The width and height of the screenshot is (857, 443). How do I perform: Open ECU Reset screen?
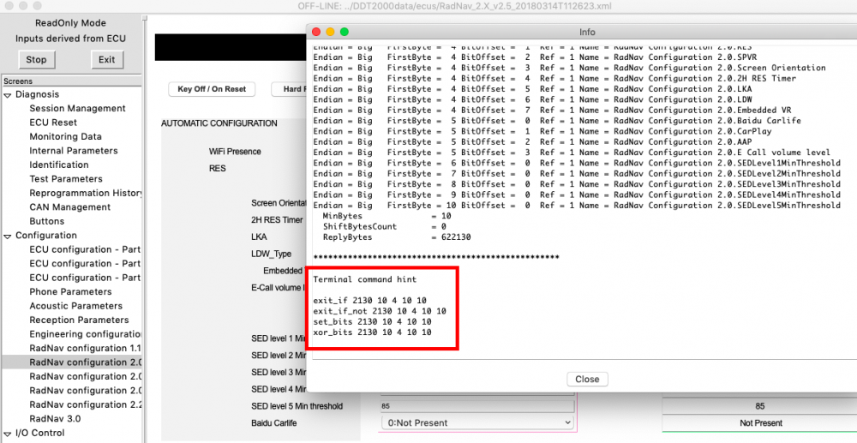click(x=53, y=123)
